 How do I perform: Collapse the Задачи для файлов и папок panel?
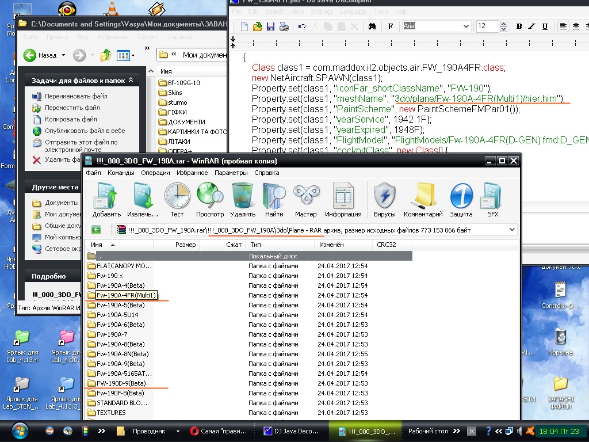[x=131, y=80]
